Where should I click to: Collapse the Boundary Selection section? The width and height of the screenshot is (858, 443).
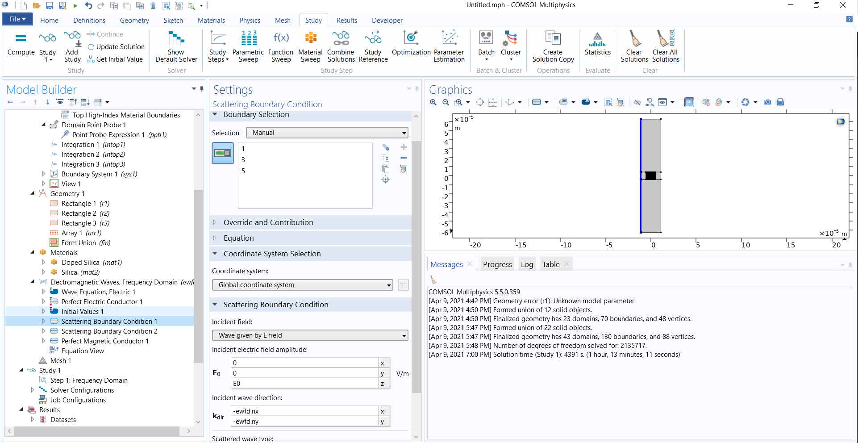215,115
